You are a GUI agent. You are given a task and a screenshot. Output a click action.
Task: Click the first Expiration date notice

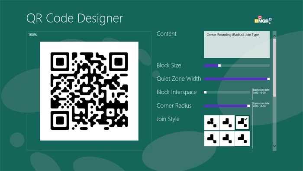point(261,91)
